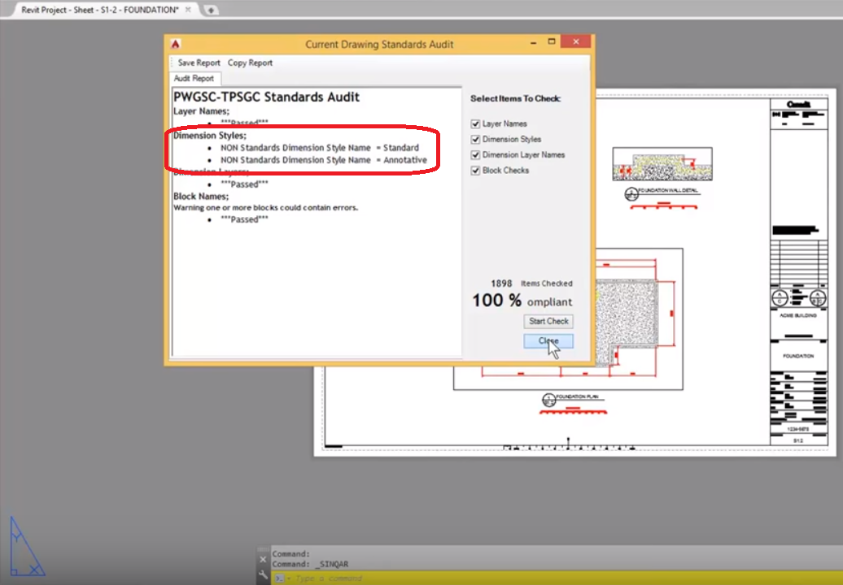Toggle the Block Checks checkbox
The height and width of the screenshot is (585, 843).
tap(475, 170)
